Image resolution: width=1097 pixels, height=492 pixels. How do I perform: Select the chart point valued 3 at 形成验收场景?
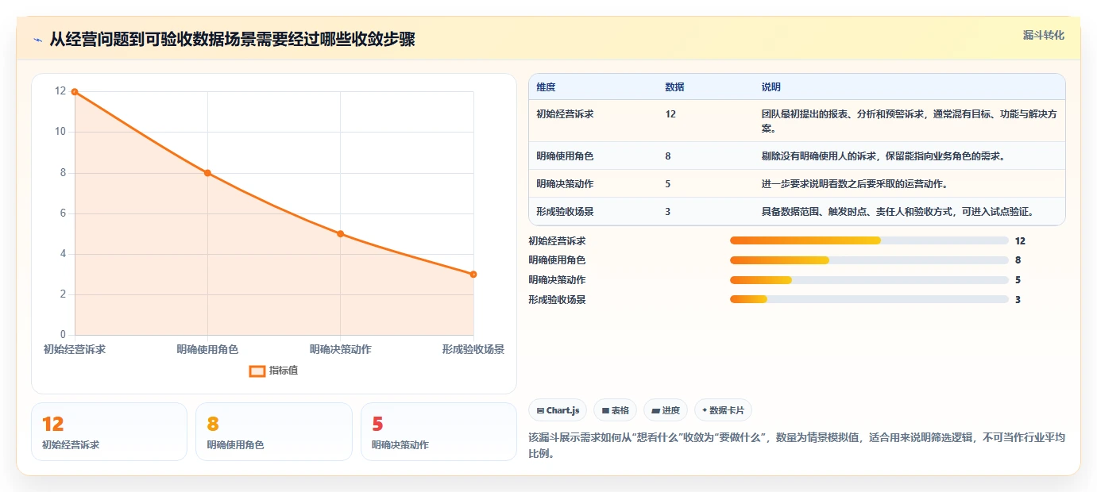[473, 275]
